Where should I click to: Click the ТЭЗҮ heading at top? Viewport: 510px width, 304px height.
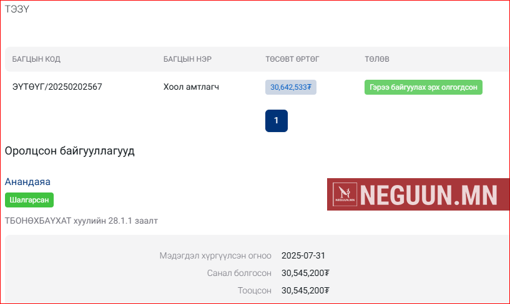[17, 9]
